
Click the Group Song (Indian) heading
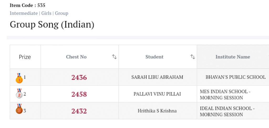tap(52, 25)
